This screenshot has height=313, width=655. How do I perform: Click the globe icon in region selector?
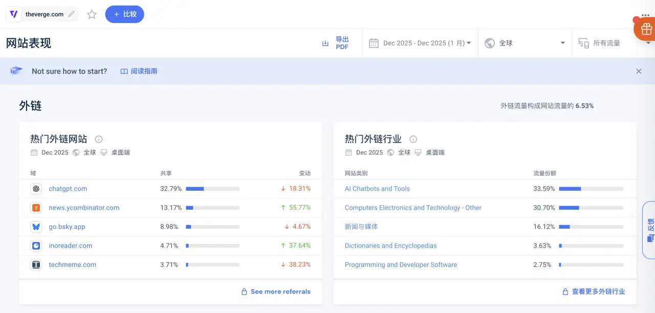point(490,43)
